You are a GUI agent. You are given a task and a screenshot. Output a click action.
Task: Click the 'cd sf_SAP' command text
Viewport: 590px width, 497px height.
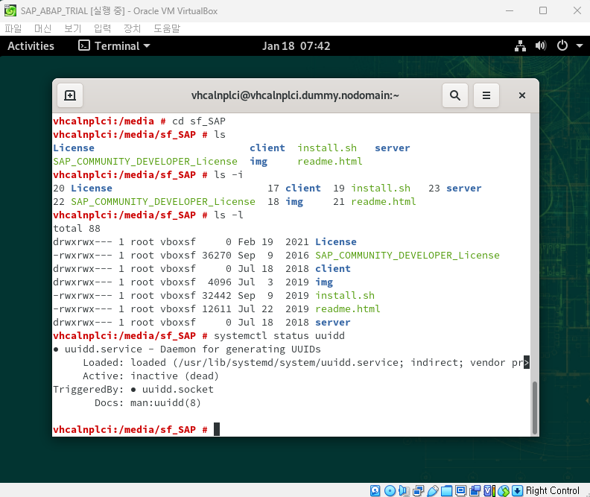[199, 121]
